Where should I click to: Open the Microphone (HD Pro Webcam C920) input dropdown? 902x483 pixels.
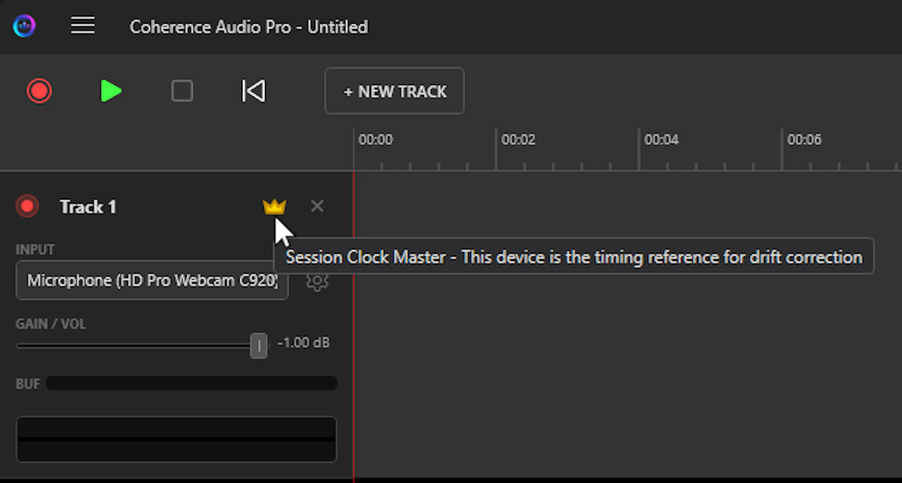pos(152,280)
